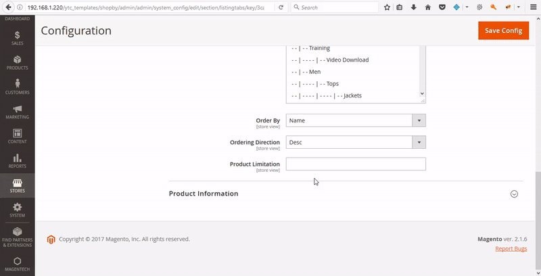
Task: Open the Products menu icon
Action: [x=17, y=62]
